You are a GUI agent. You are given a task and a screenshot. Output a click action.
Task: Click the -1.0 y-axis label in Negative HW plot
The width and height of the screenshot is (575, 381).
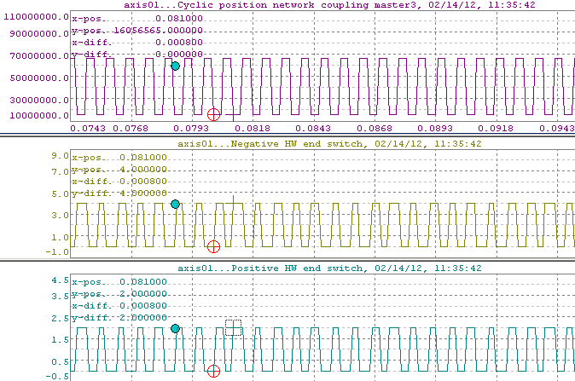[57, 252]
